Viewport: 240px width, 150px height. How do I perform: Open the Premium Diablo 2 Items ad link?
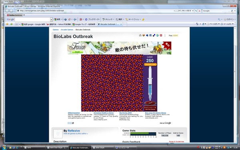104,113
